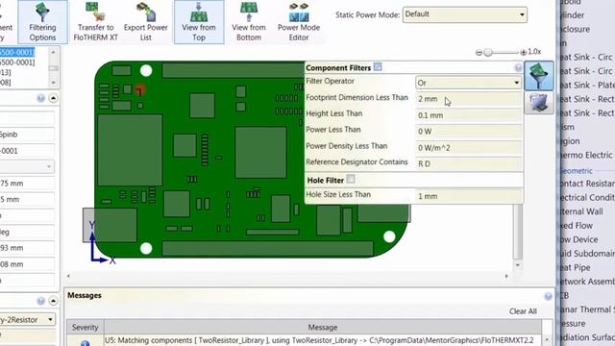Click the zoom out minus icon
Screen dimensions: 615x346
click(479, 52)
